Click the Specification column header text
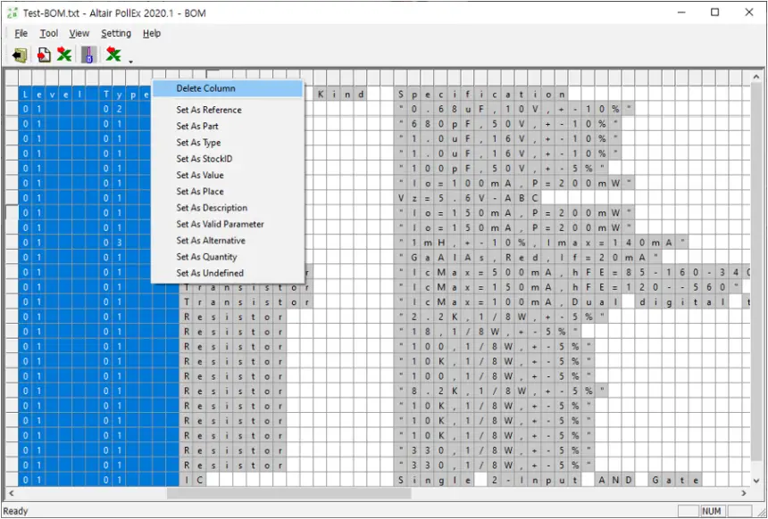Image resolution: width=768 pixels, height=519 pixels. point(481,95)
